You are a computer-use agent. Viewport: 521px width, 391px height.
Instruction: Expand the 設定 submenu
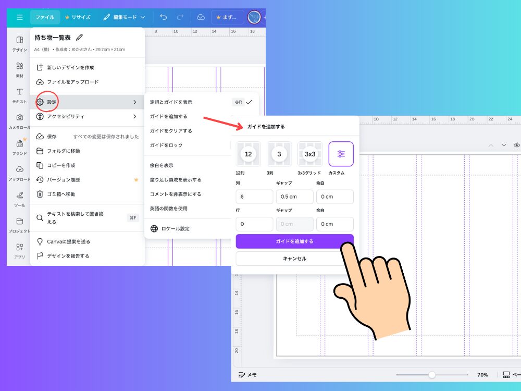(x=86, y=102)
